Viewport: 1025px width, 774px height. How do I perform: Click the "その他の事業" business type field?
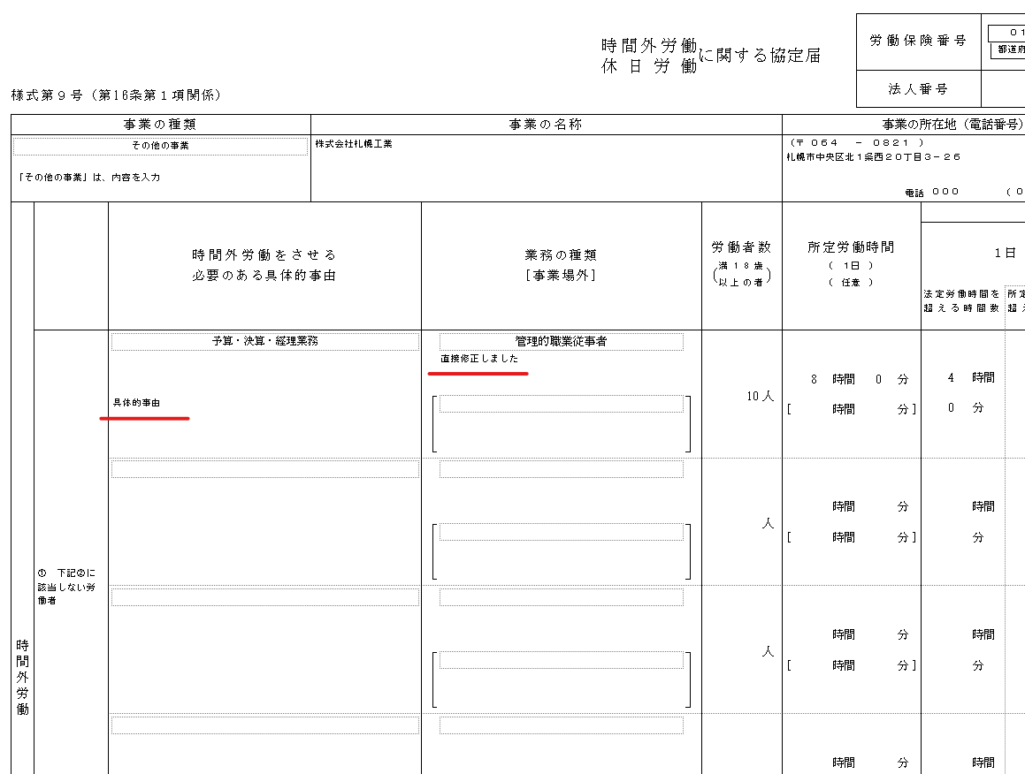tap(160, 146)
